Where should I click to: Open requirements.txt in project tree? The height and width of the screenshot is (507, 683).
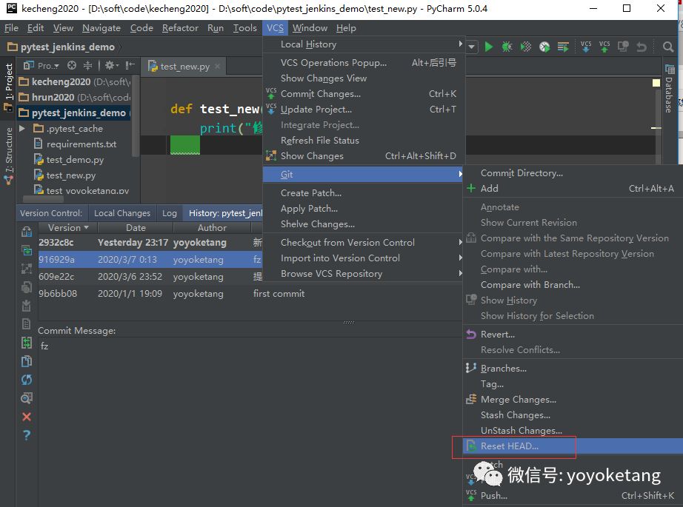coord(81,144)
